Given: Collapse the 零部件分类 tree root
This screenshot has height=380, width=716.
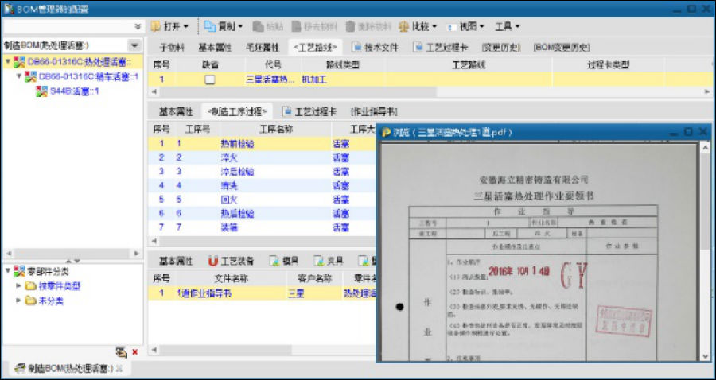Looking at the screenshot, I should 8,271.
